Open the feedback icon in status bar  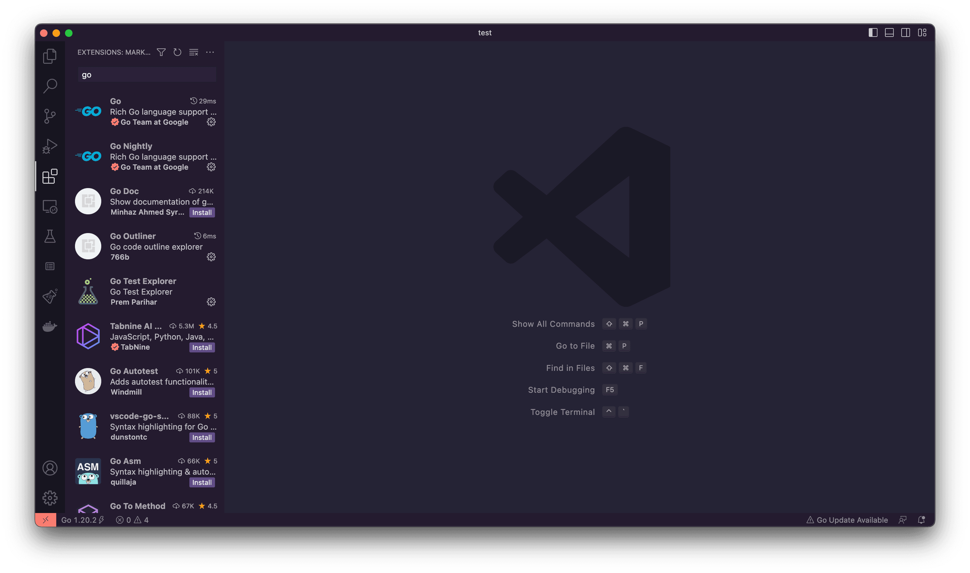pyautogui.click(x=902, y=520)
